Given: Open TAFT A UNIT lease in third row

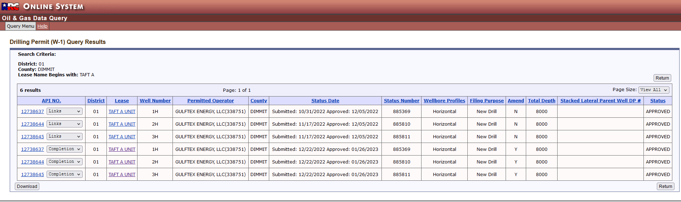Looking at the screenshot, I should coord(122,137).
